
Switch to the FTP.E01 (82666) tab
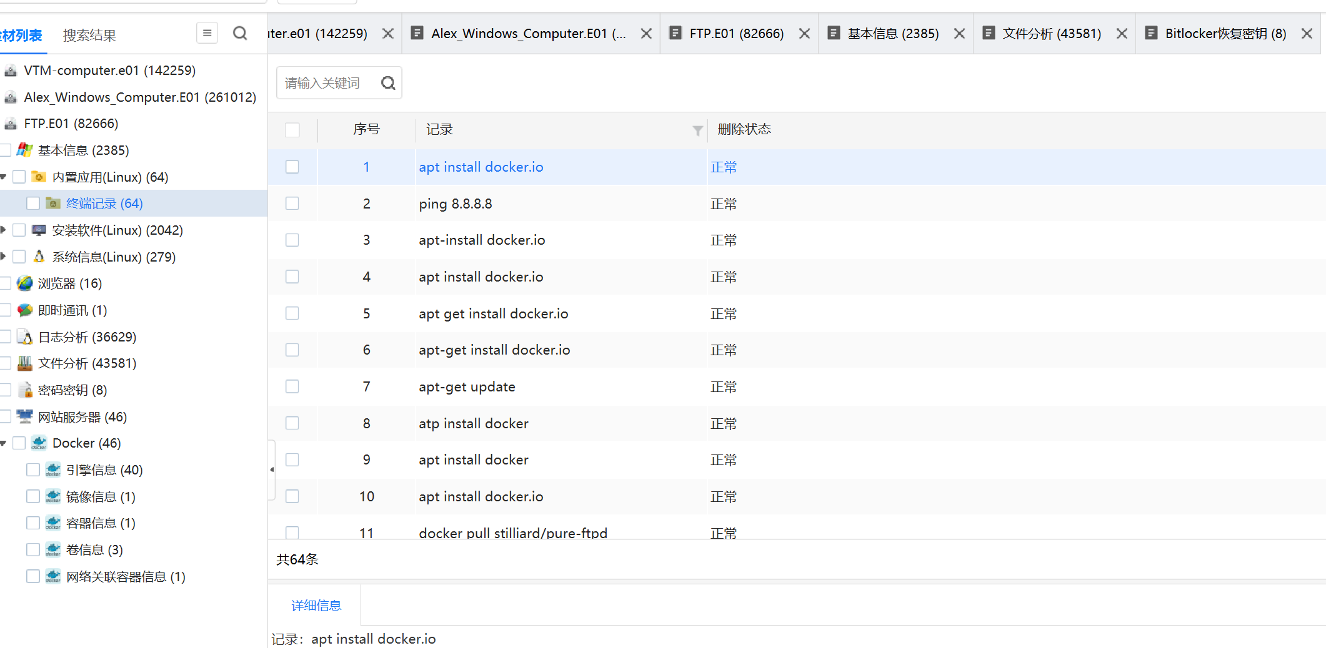(x=736, y=34)
